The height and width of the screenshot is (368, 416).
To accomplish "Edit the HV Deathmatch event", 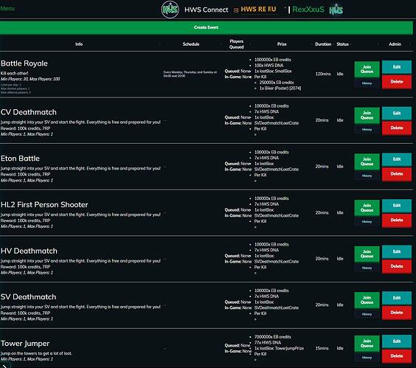I will tap(397, 251).
